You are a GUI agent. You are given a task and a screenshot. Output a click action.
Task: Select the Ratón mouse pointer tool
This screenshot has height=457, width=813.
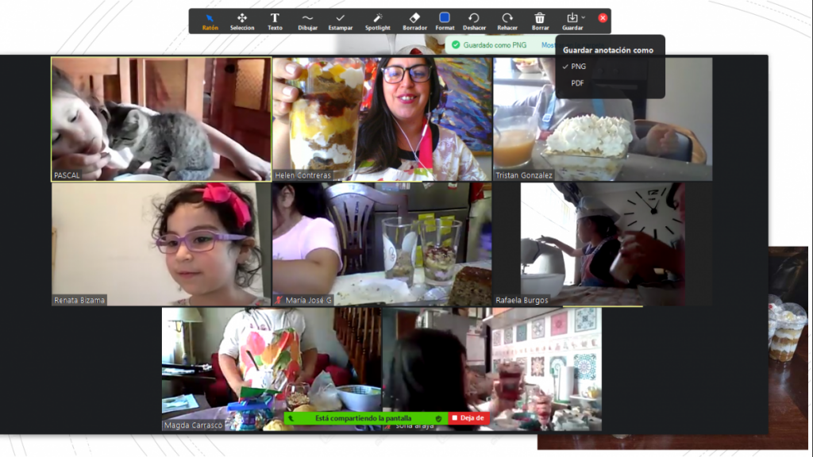pos(210,21)
